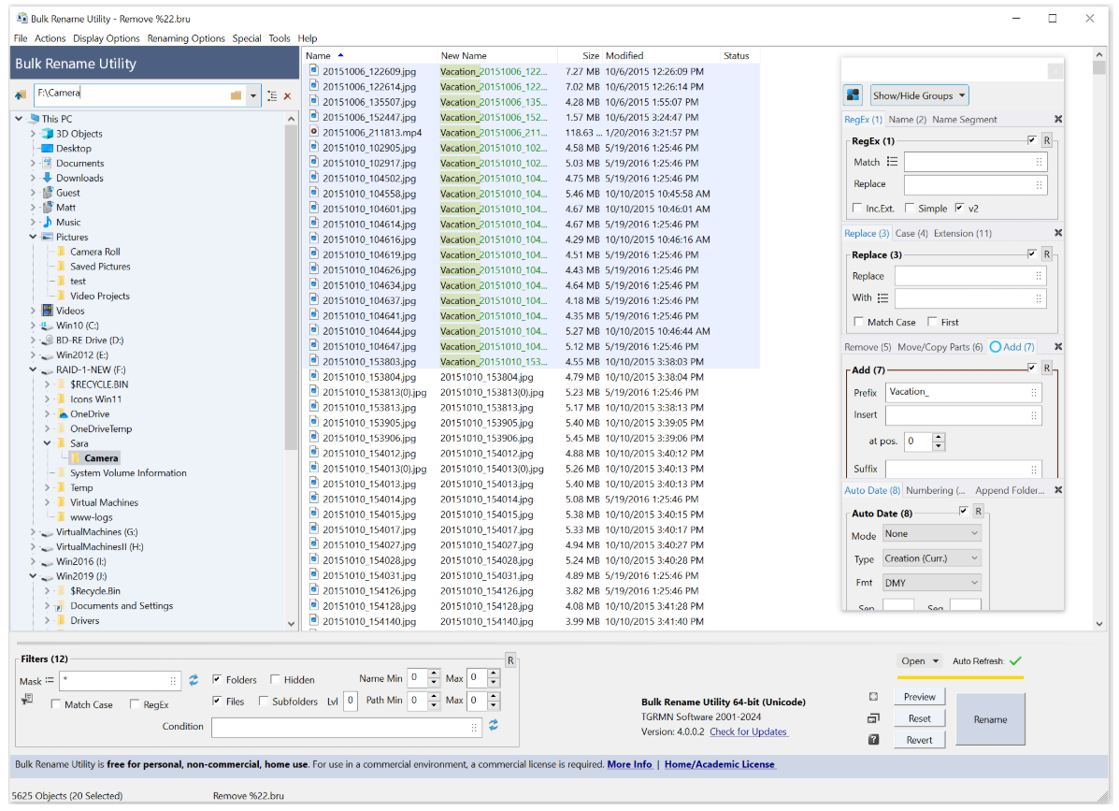1119x811 pixels.
Task: Open the Show/Hide Groups dropdown
Action: [x=919, y=95]
